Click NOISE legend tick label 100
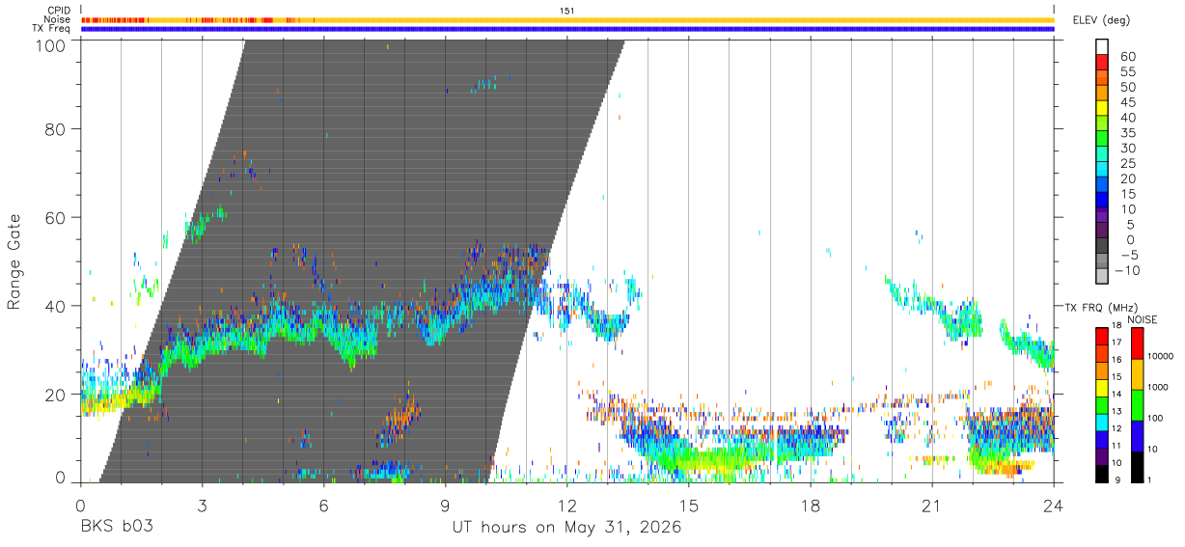This screenshot has width=1185, height=547. [x=1154, y=418]
